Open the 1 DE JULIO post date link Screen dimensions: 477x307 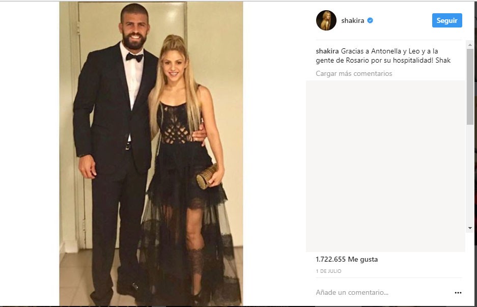tap(328, 271)
